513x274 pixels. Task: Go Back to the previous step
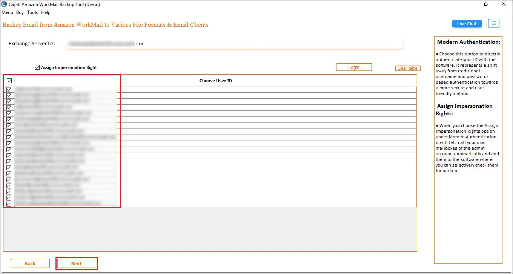tap(30, 263)
